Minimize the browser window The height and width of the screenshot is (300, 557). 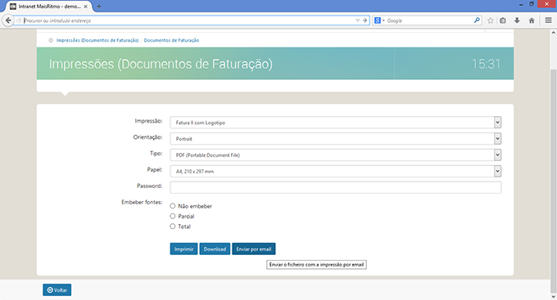[521, 4]
